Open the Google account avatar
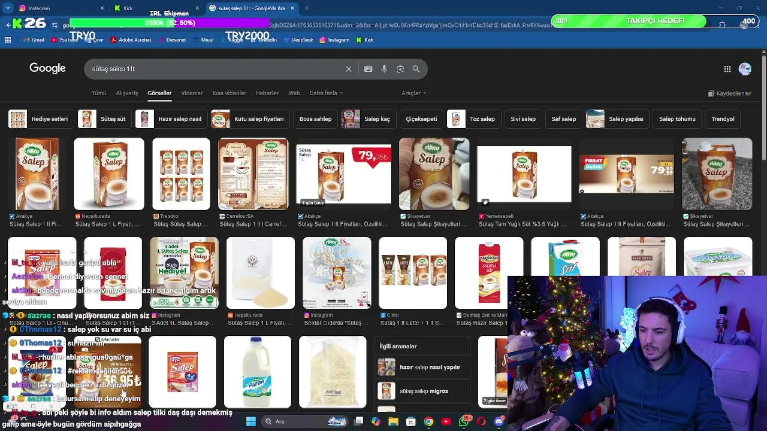 coord(745,69)
